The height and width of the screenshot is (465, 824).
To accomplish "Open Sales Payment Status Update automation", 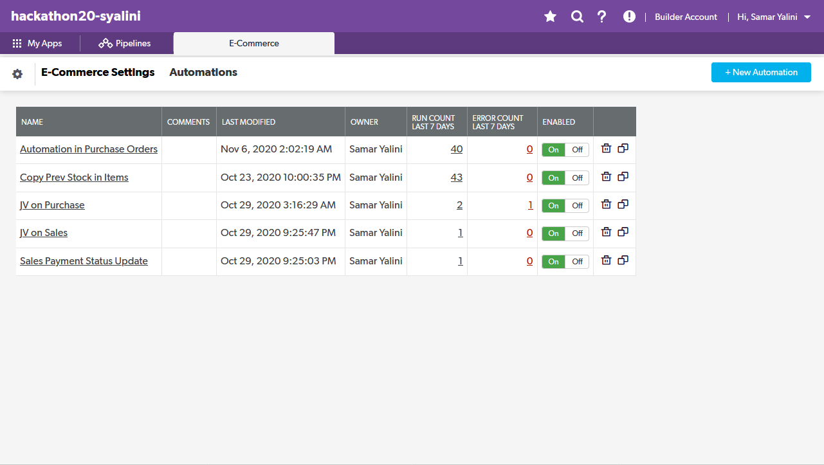I will pos(84,261).
